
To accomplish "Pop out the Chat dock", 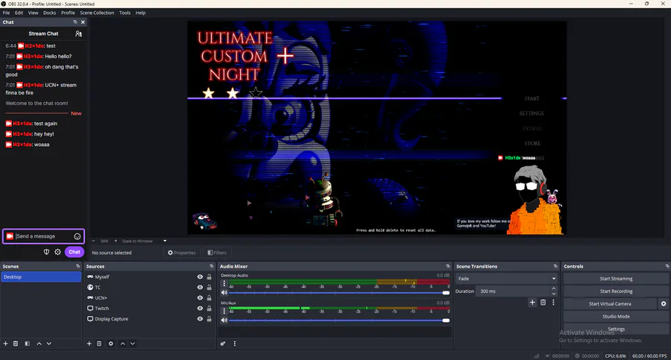I will click(75, 22).
